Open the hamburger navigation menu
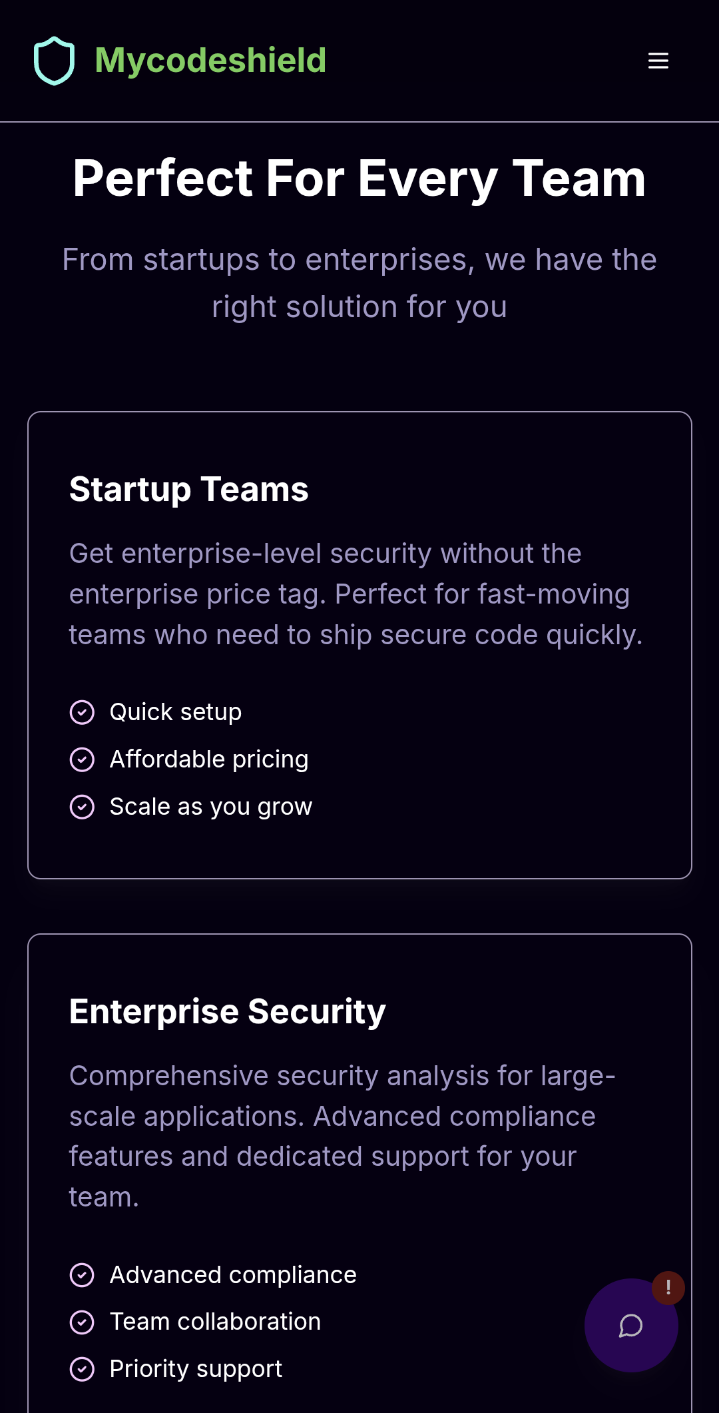This screenshot has height=1413, width=719. coord(658,61)
